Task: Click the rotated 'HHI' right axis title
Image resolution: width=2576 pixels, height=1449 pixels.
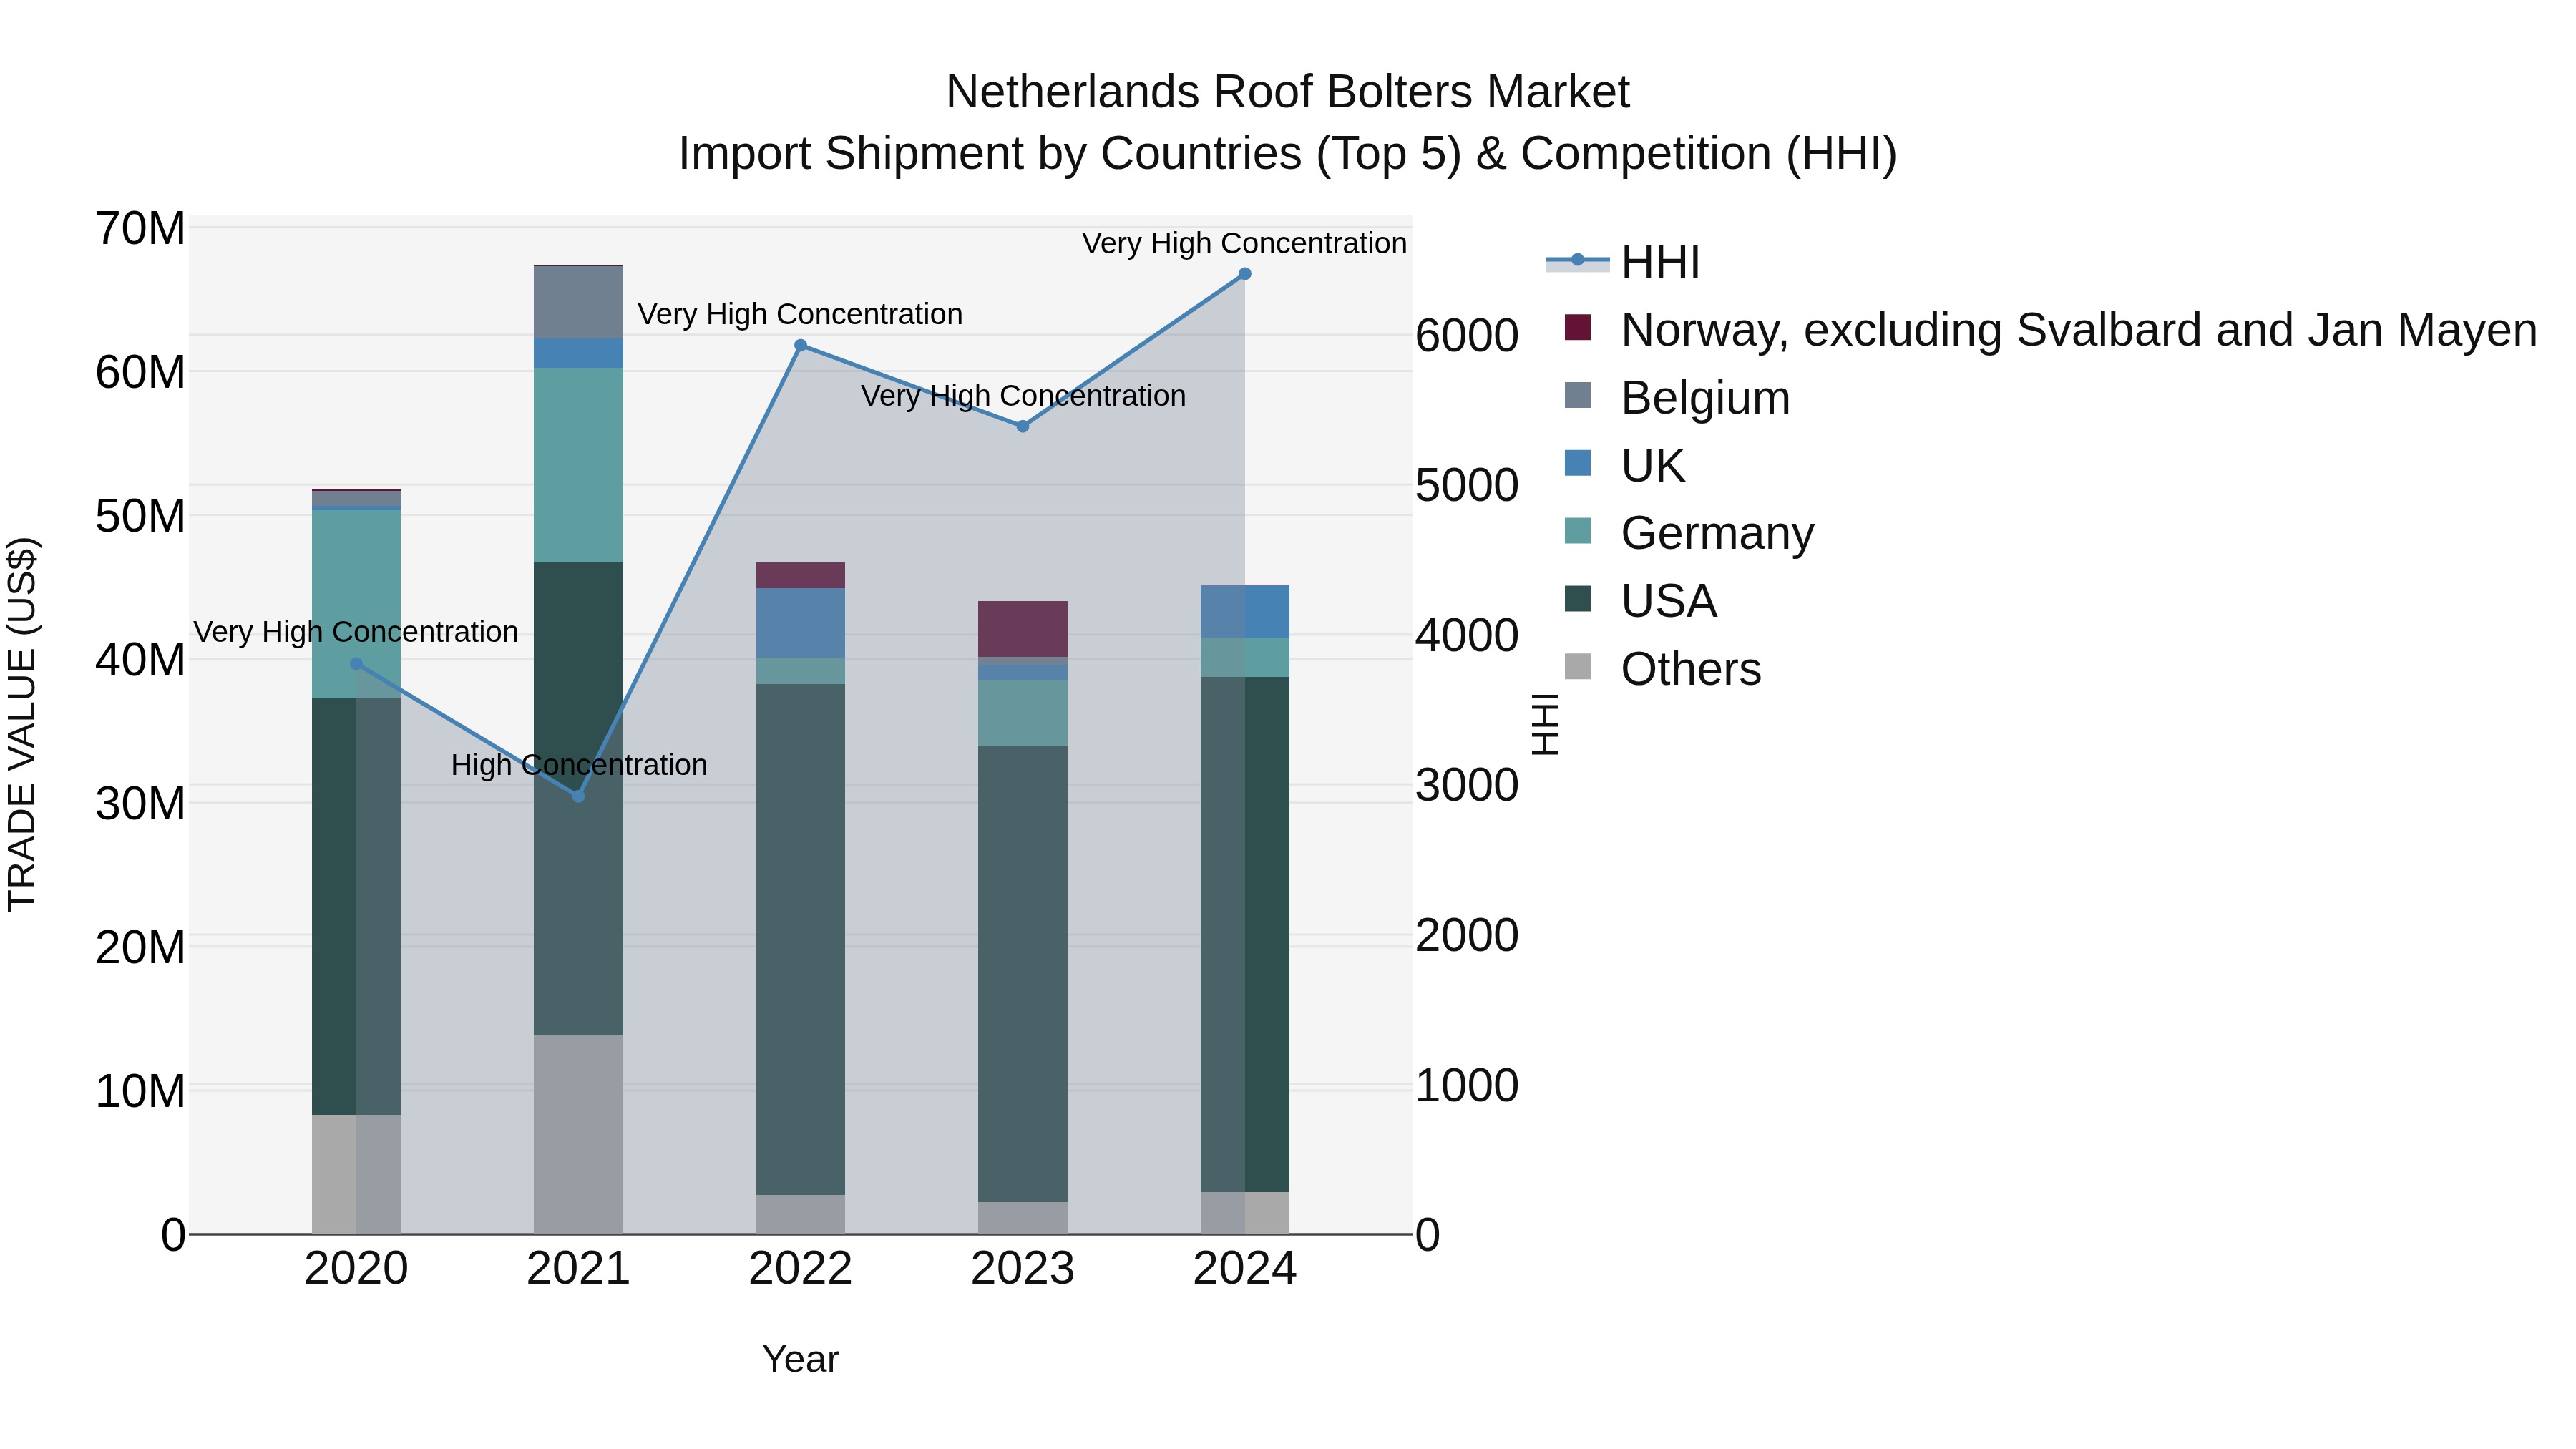Action: (x=1545, y=724)
